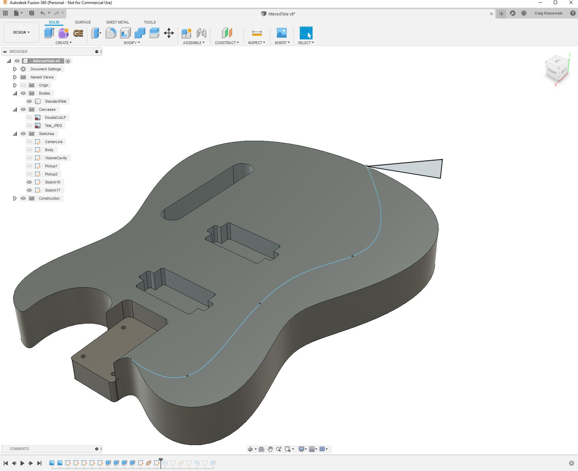Select the Zoom magnifier tool
The image size is (578, 471).
coord(279,449)
